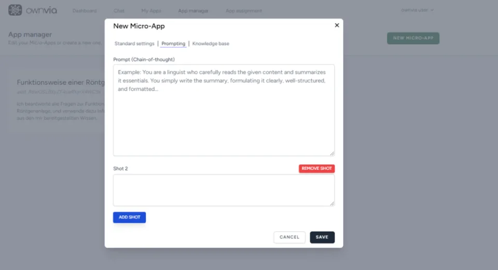Image resolution: width=498 pixels, height=270 pixels.
Task: Select the Prompting tab
Action: coord(173,44)
